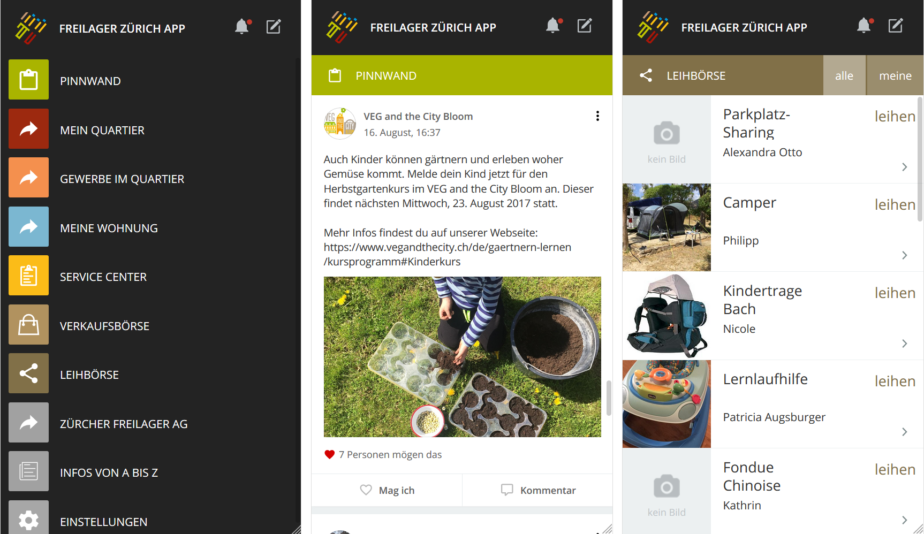Click the Leihbörse share icon in menu
Image resolution: width=924 pixels, height=534 pixels.
(28, 373)
